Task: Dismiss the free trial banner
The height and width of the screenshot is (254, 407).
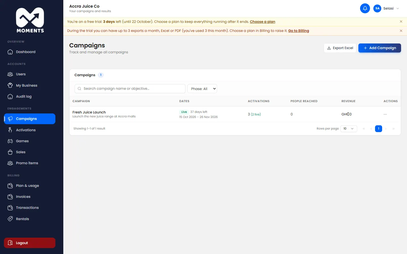Action: (x=401, y=22)
